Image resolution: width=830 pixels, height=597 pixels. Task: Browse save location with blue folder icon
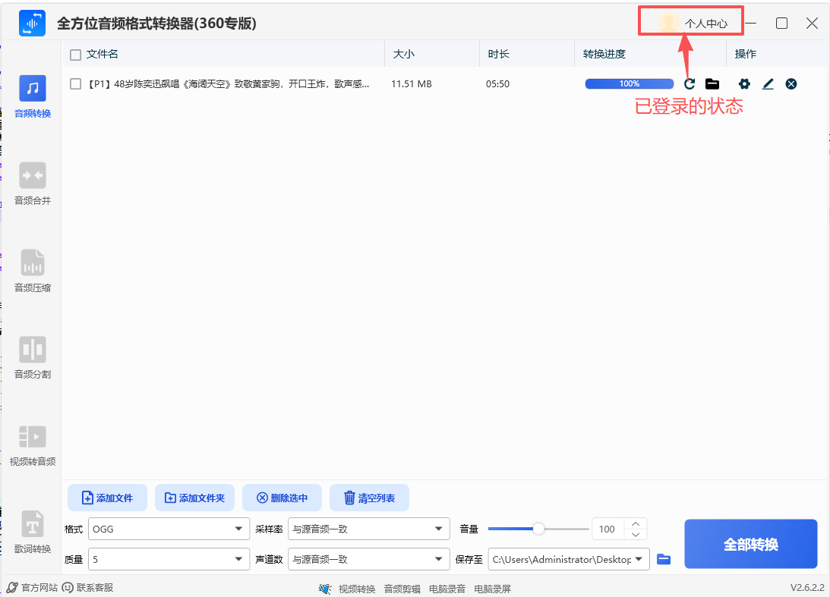[x=664, y=560]
